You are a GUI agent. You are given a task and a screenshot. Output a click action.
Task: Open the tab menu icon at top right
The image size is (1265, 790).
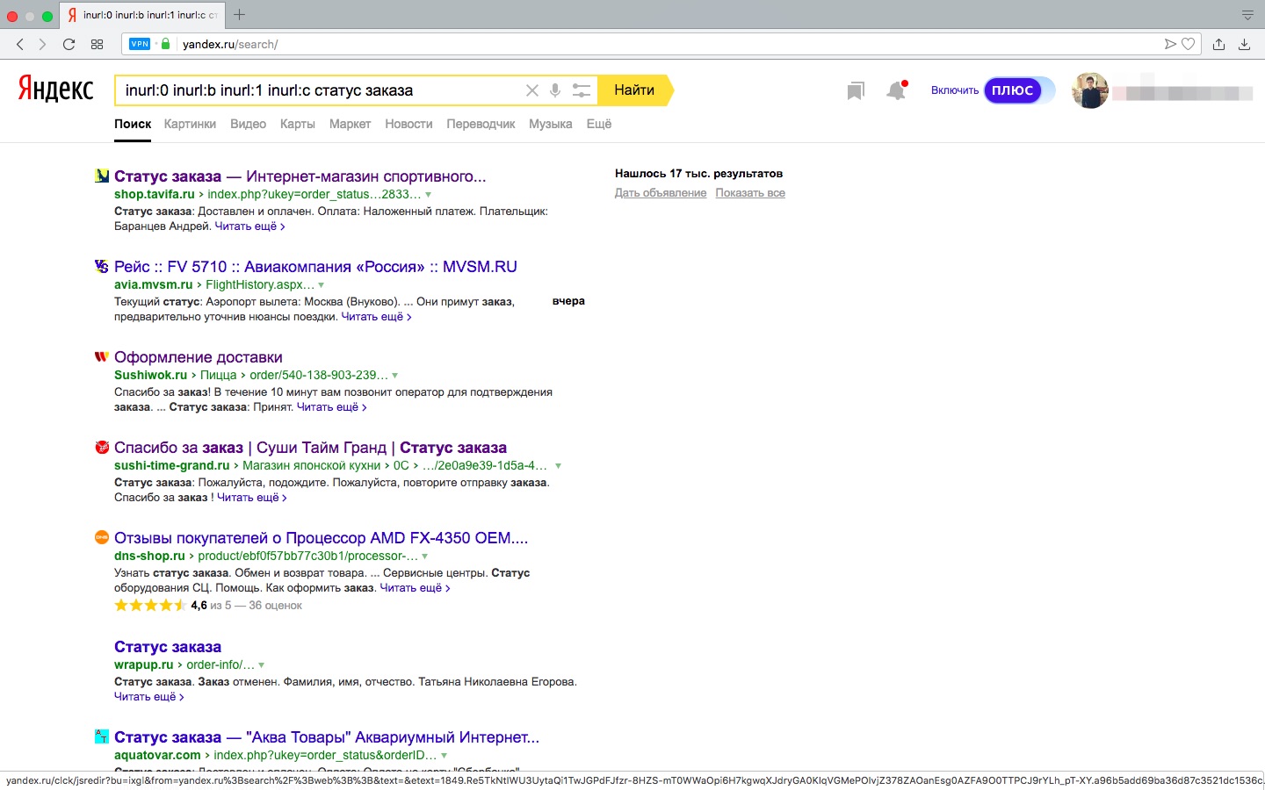[1247, 15]
